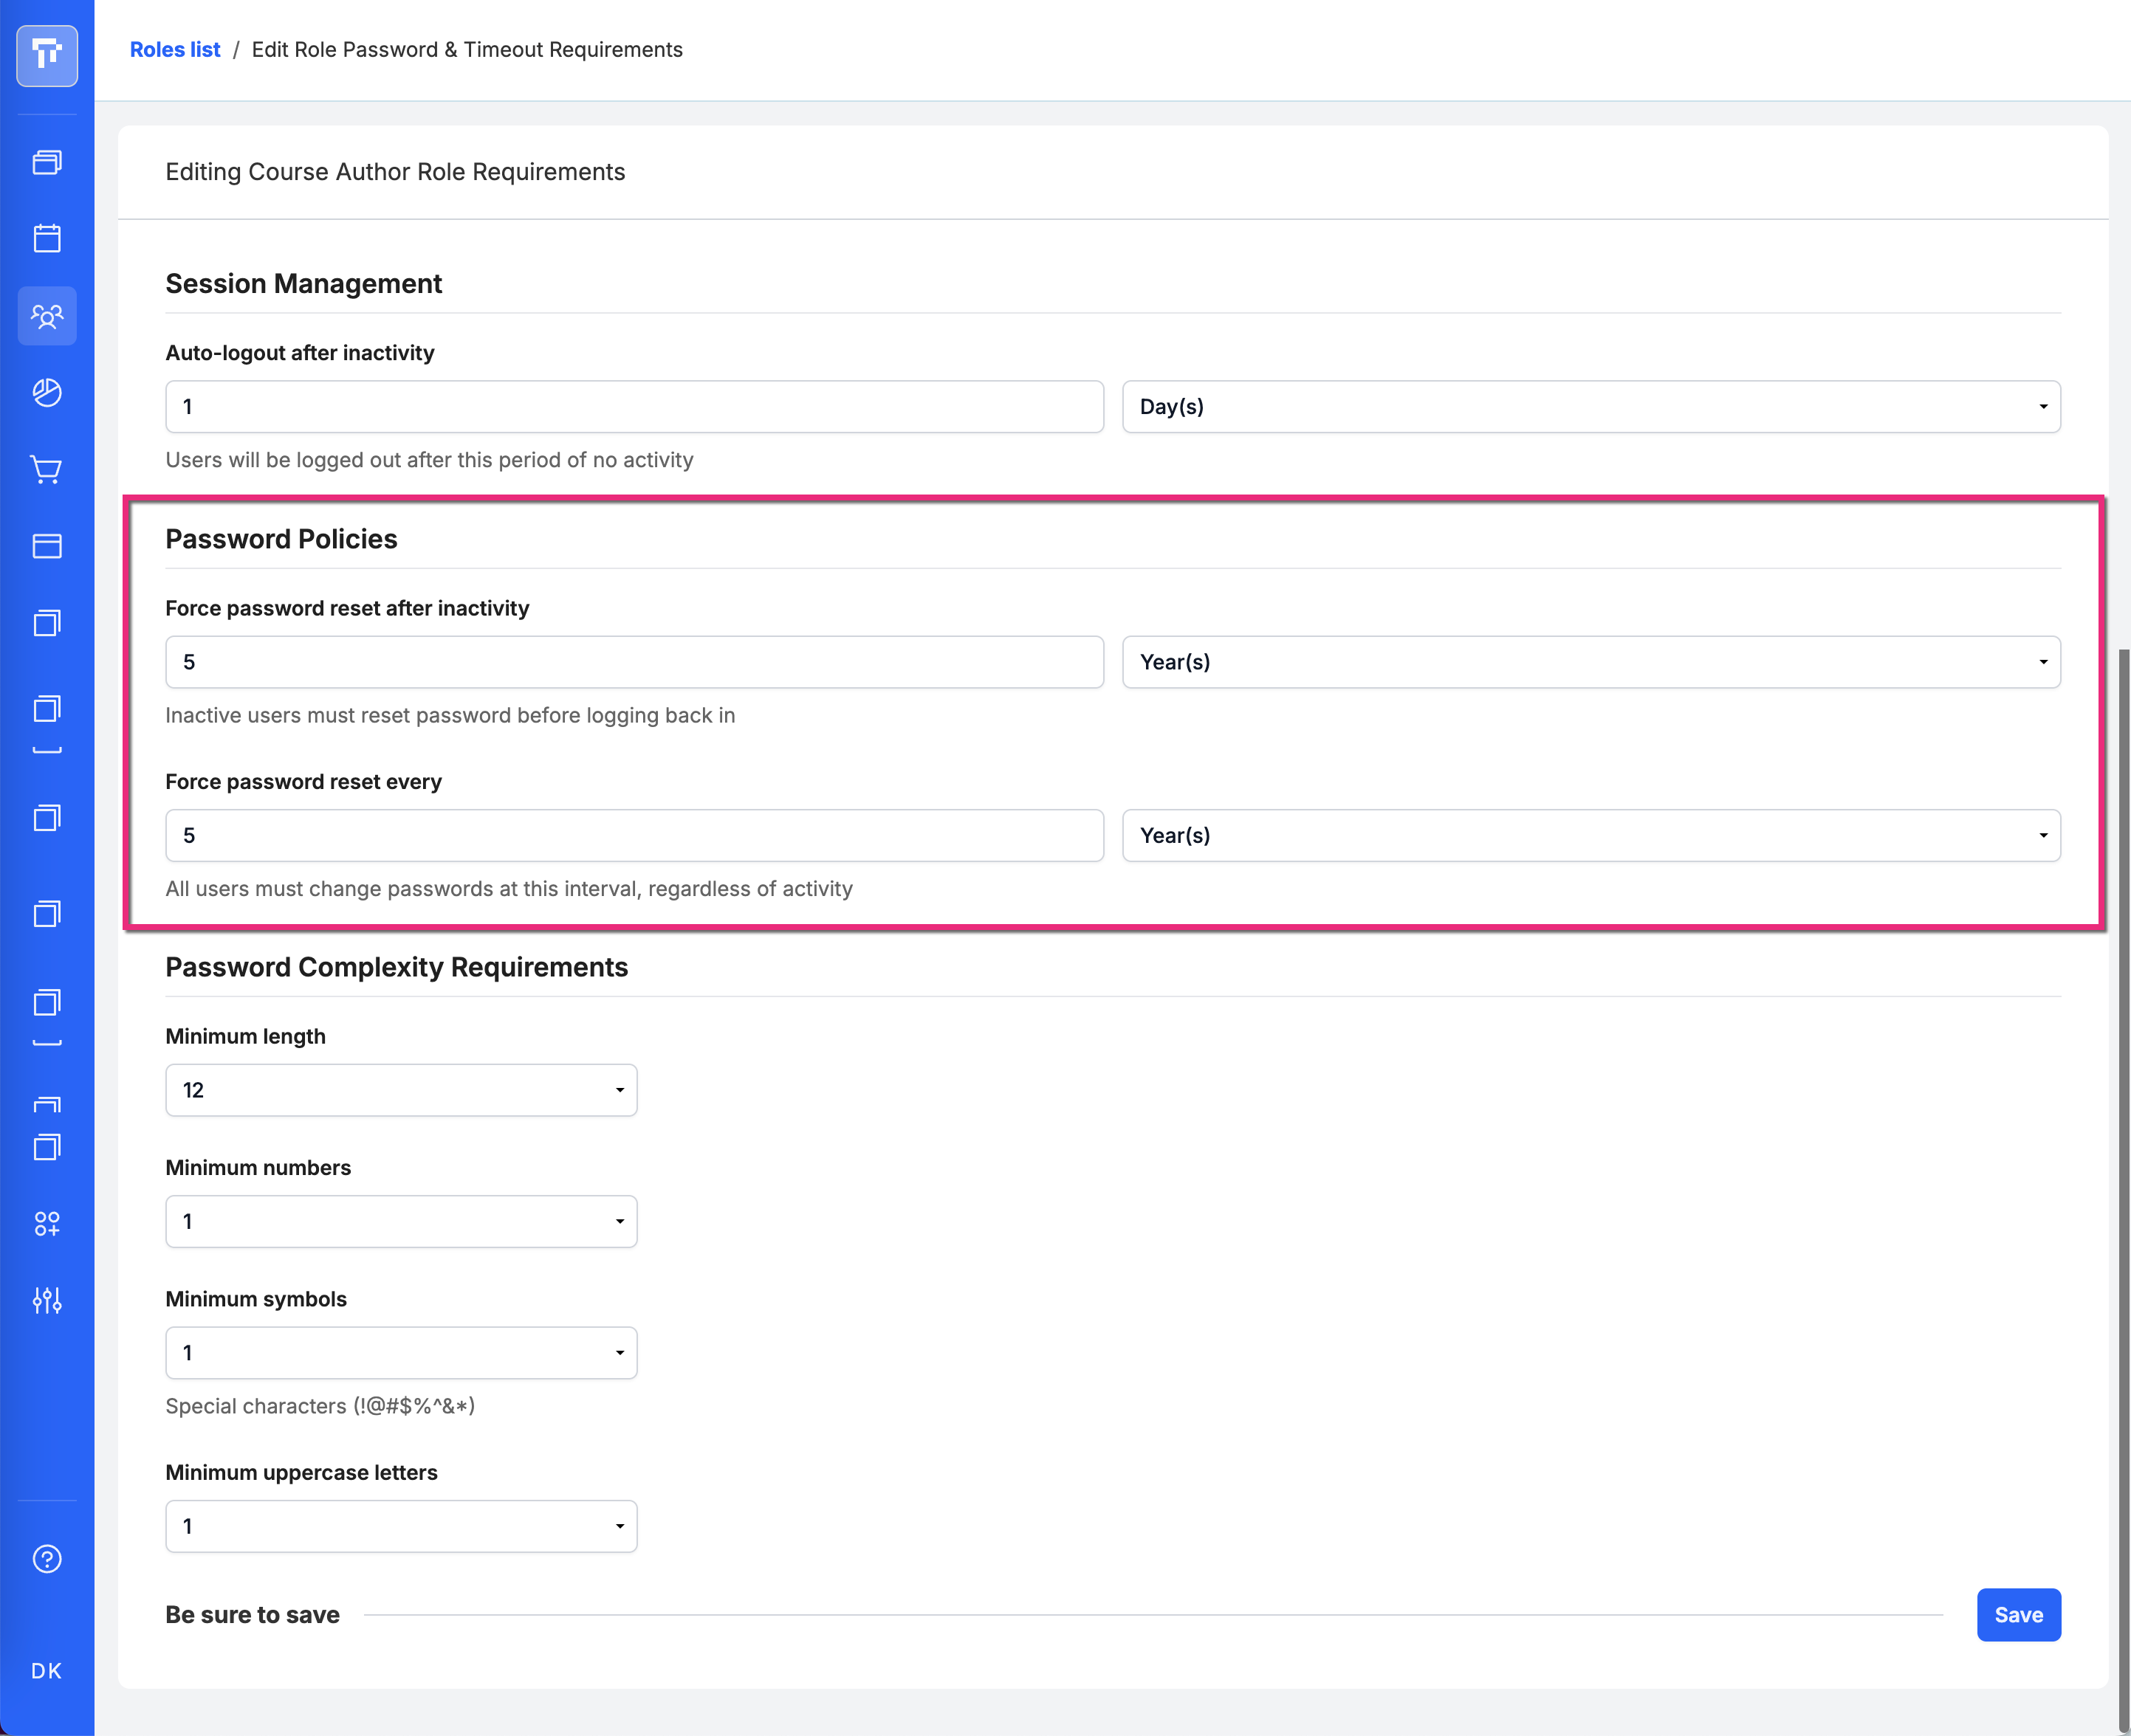Open the settings sliders icon in sidebar
The image size is (2131, 1736).
pyautogui.click(x=47, y=1300)
